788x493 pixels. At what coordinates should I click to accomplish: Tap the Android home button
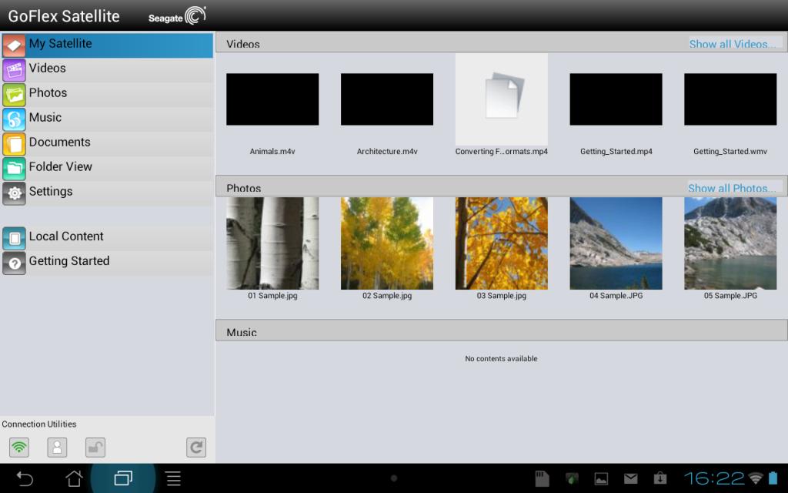[x=74, y=478]
